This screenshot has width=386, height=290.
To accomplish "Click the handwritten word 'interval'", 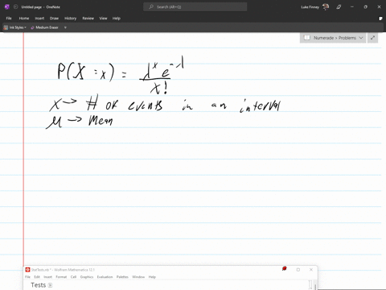I will point(260,106).
